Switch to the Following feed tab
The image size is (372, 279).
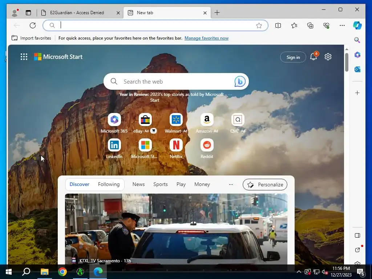(x=109, y=184)
